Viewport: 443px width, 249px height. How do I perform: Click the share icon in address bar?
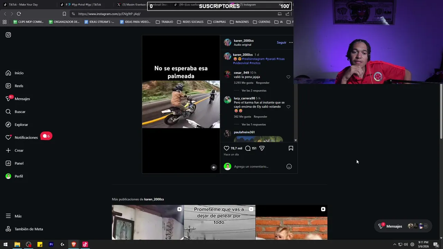point(287,14)
